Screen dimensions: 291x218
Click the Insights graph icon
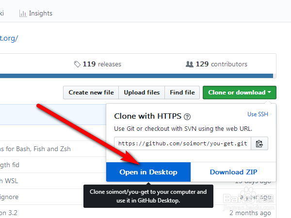click(23, 14)
